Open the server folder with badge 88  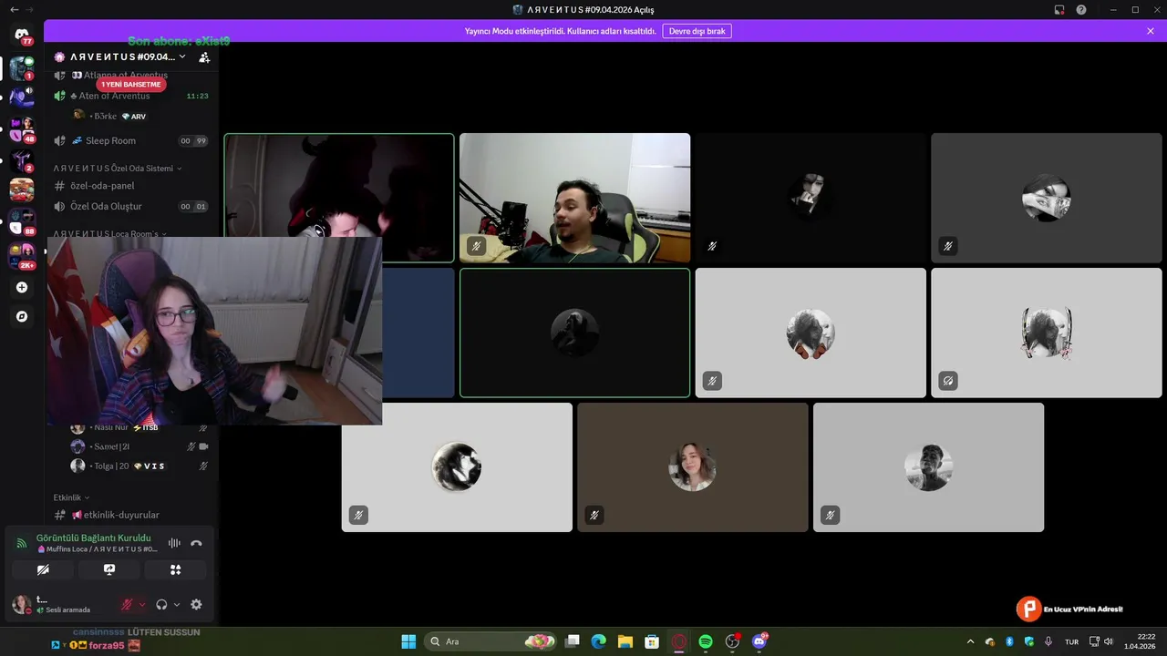(x=22, y=221)
